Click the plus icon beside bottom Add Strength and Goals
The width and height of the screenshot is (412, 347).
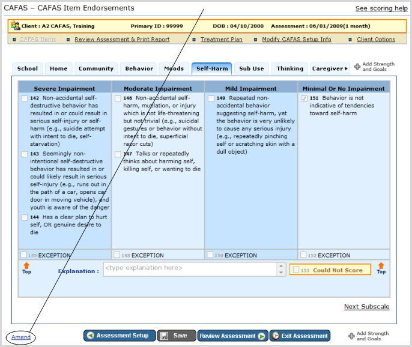coord(351,336)
